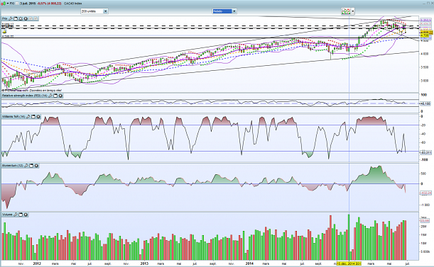Image resolution: width=434 pixels, height=267 pixels.
Task: Open Momentum indicator settings wrench
Action: click(26, 166)
